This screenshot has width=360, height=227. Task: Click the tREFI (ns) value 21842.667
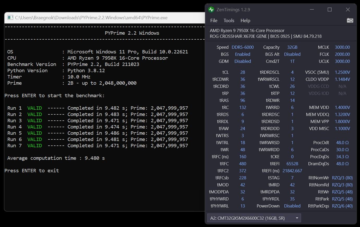coord(292,171)
